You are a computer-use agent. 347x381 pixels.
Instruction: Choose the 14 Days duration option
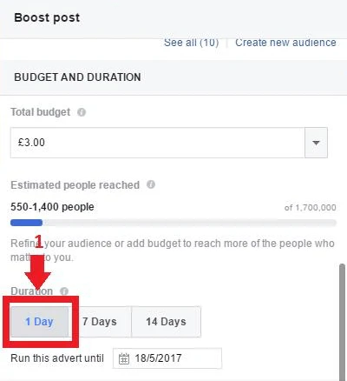click(x=166, y=322)
